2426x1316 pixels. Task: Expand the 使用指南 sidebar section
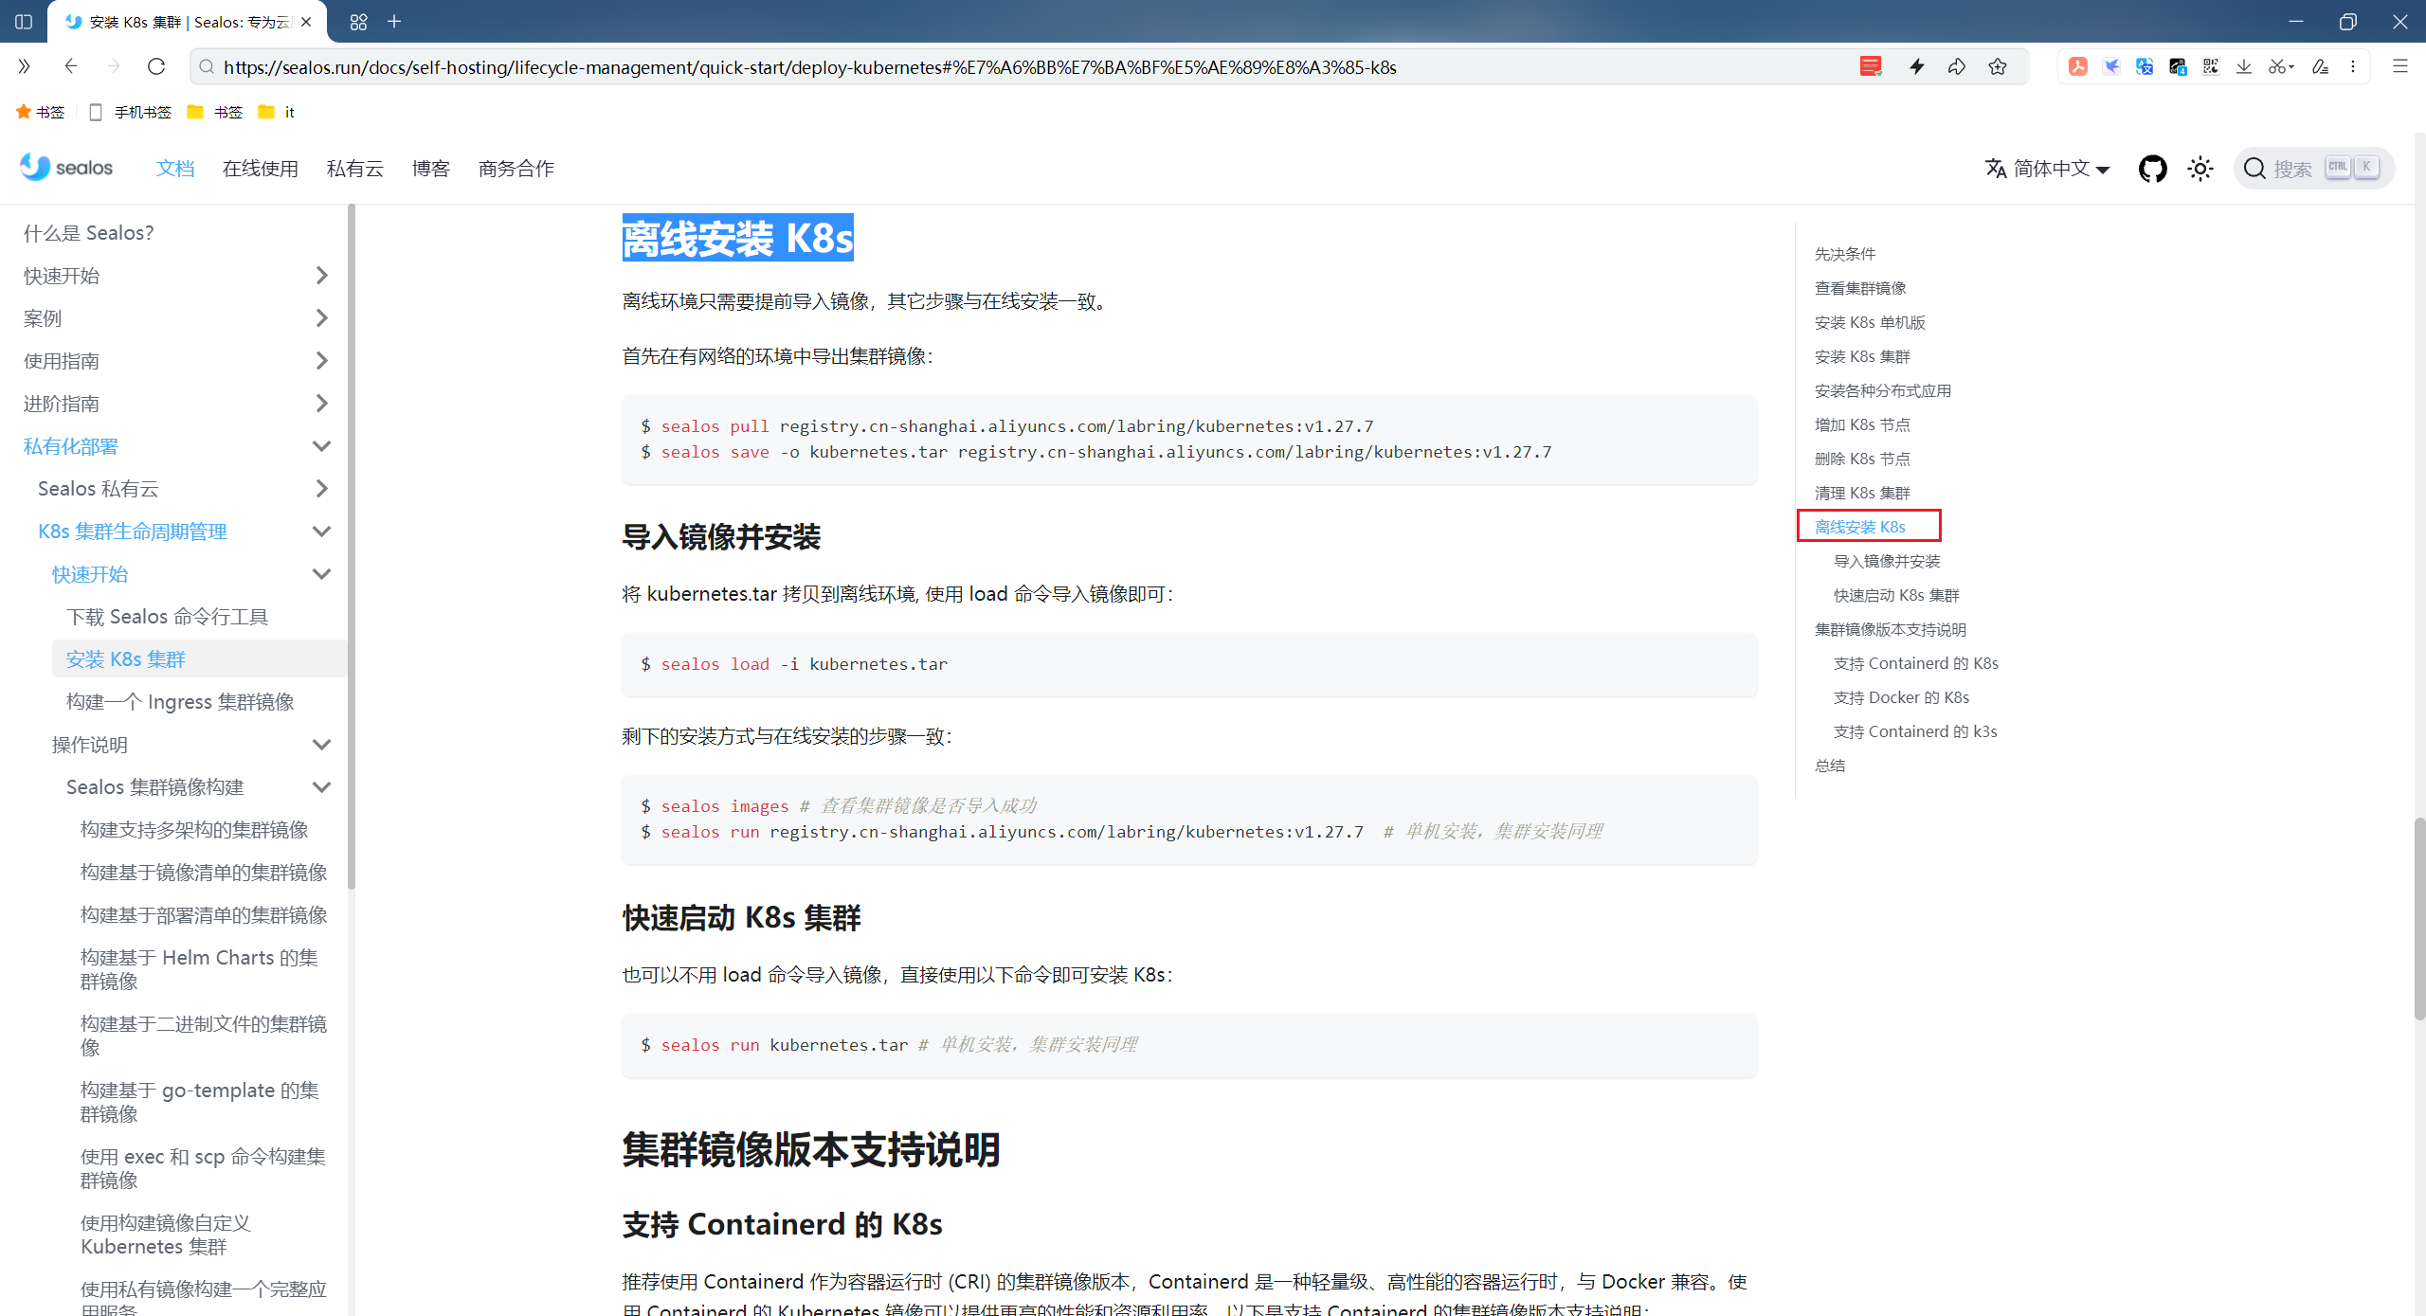coord(320,361)
